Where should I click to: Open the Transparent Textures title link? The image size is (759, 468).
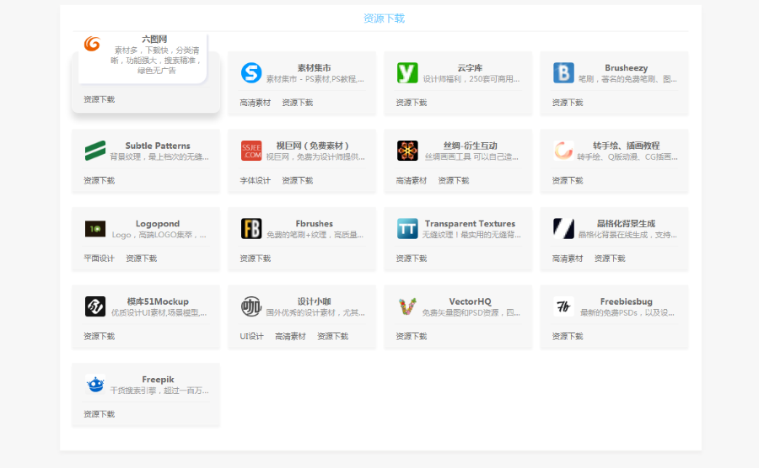pos(470,224)
